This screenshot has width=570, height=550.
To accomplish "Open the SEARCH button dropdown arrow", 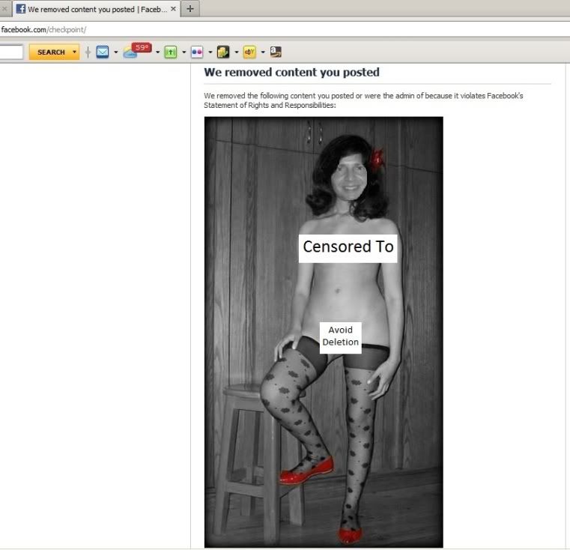I will point(74,52).
